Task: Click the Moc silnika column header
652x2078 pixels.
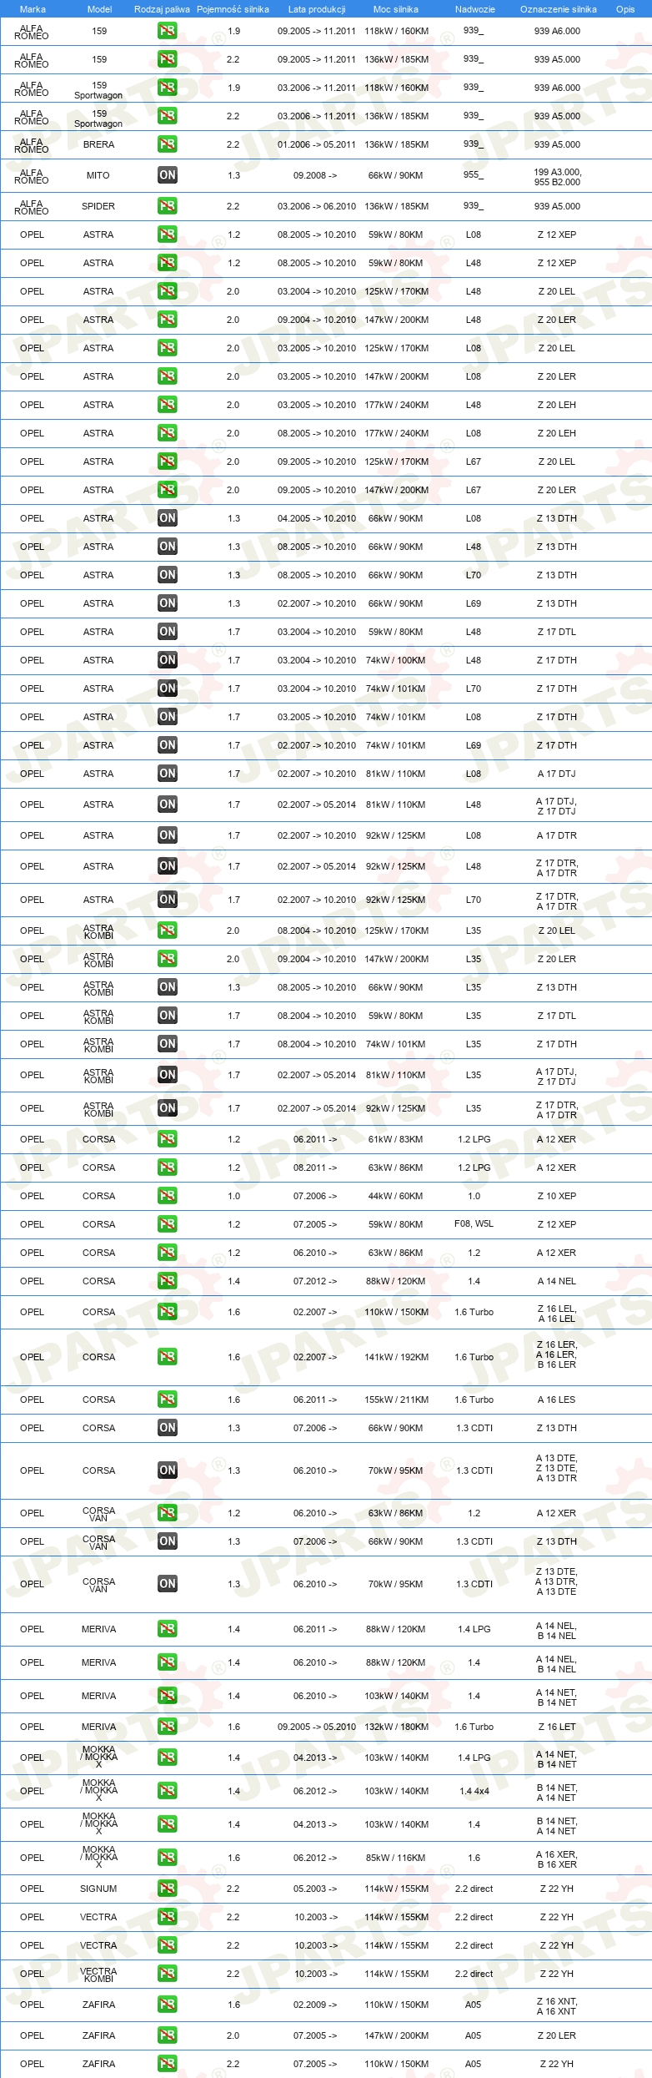Action: pyautogui.click(x=396, y=9)
